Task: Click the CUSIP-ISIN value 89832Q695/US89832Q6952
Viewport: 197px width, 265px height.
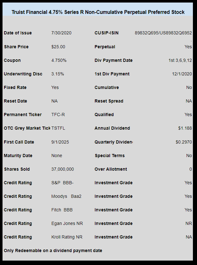Action: (163, 33)
